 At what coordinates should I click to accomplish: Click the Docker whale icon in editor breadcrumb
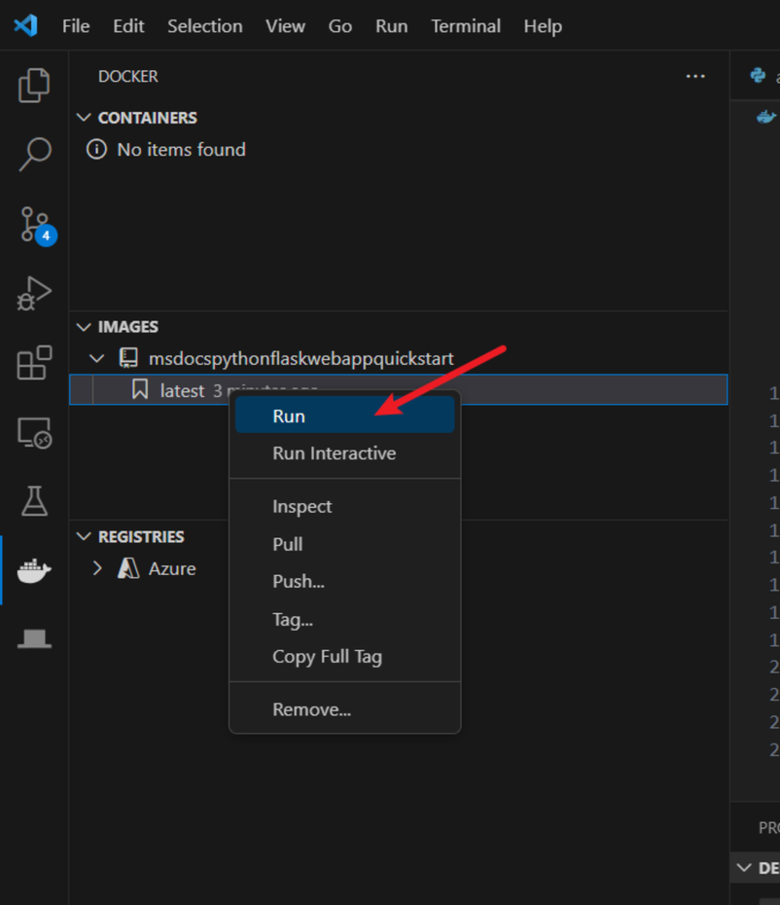[766, 117]
